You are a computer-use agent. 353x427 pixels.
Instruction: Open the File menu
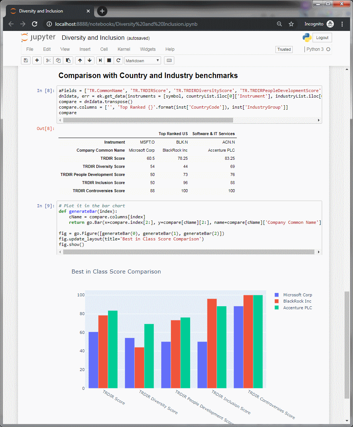30,49
